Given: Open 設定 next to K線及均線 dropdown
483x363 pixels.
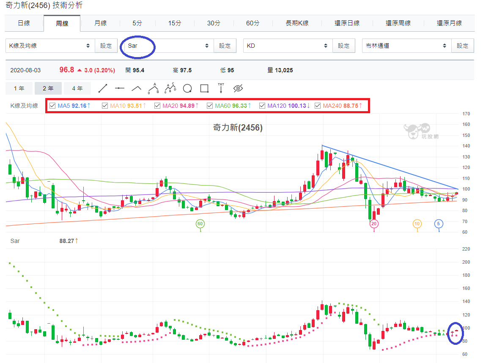Looking at the screenshot, I should (106, 46).
